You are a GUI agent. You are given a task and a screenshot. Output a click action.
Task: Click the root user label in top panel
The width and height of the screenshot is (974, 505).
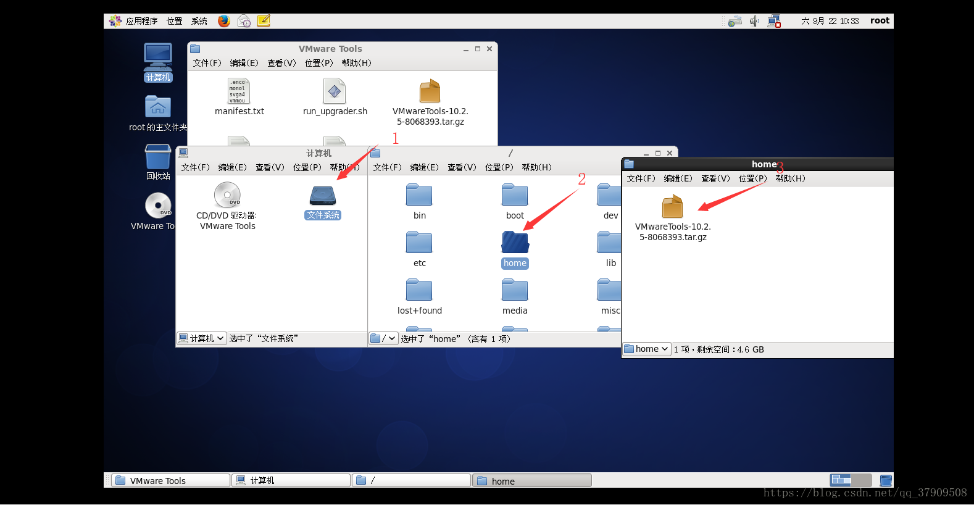point(880,21)
